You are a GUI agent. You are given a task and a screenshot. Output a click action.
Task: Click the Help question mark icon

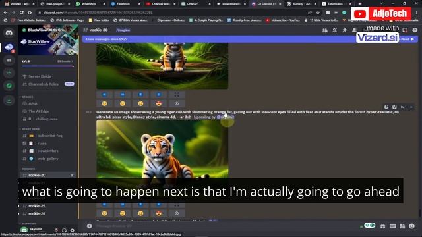point(415,30)
